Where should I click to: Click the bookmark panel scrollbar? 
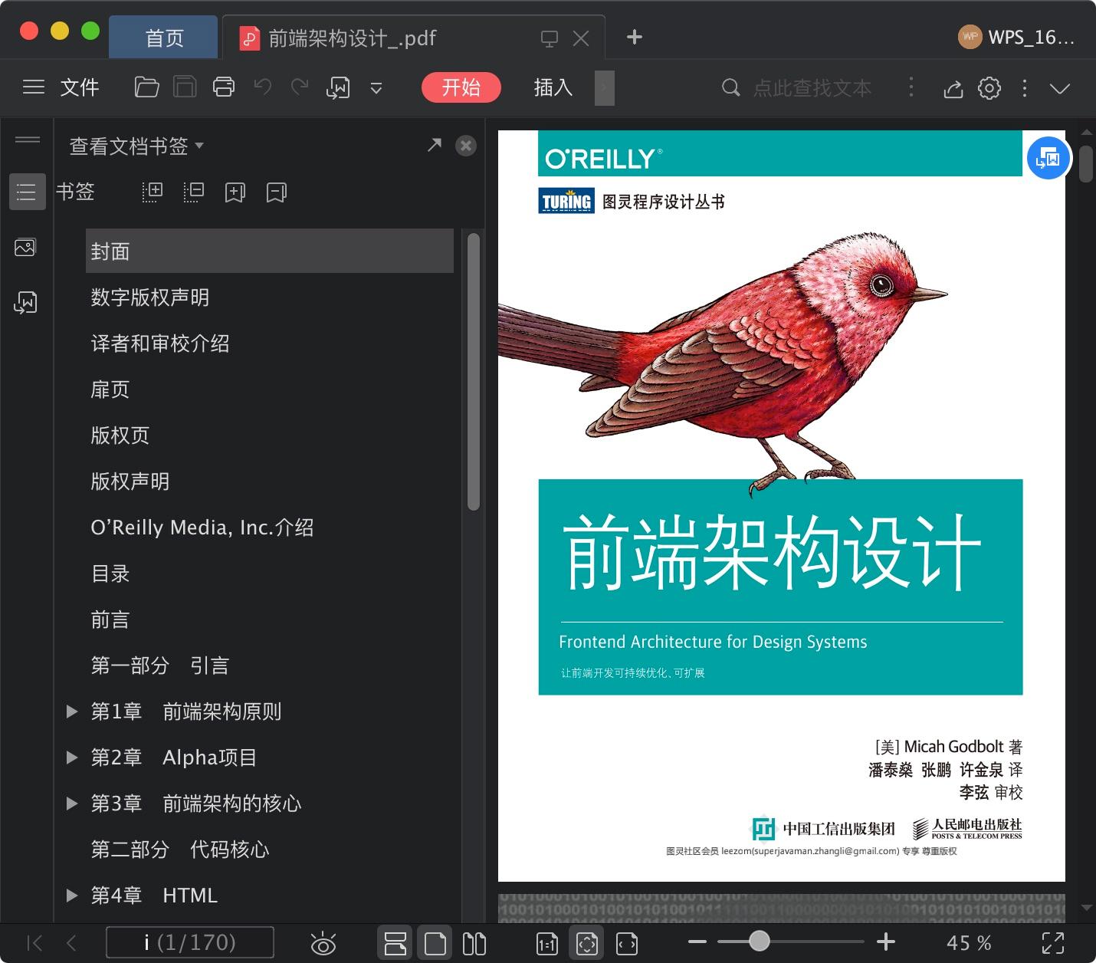pos(474,372)
